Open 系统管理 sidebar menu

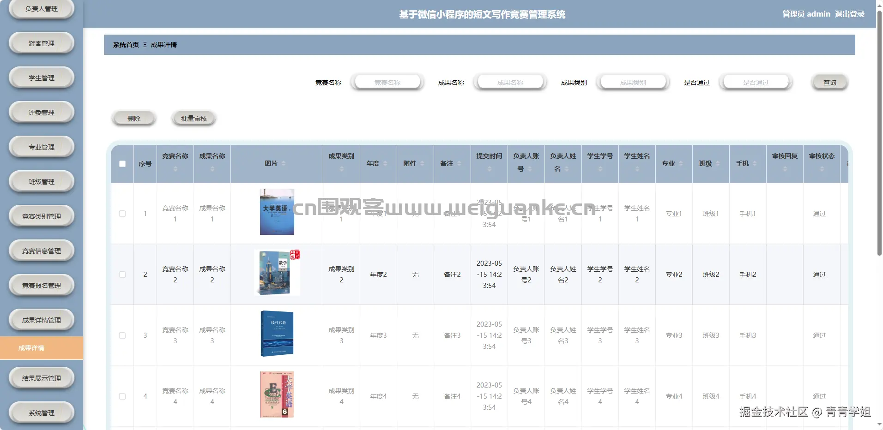click(x=42, y=413)
